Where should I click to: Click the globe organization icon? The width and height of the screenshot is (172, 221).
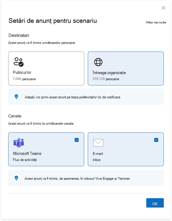(98, 62)
